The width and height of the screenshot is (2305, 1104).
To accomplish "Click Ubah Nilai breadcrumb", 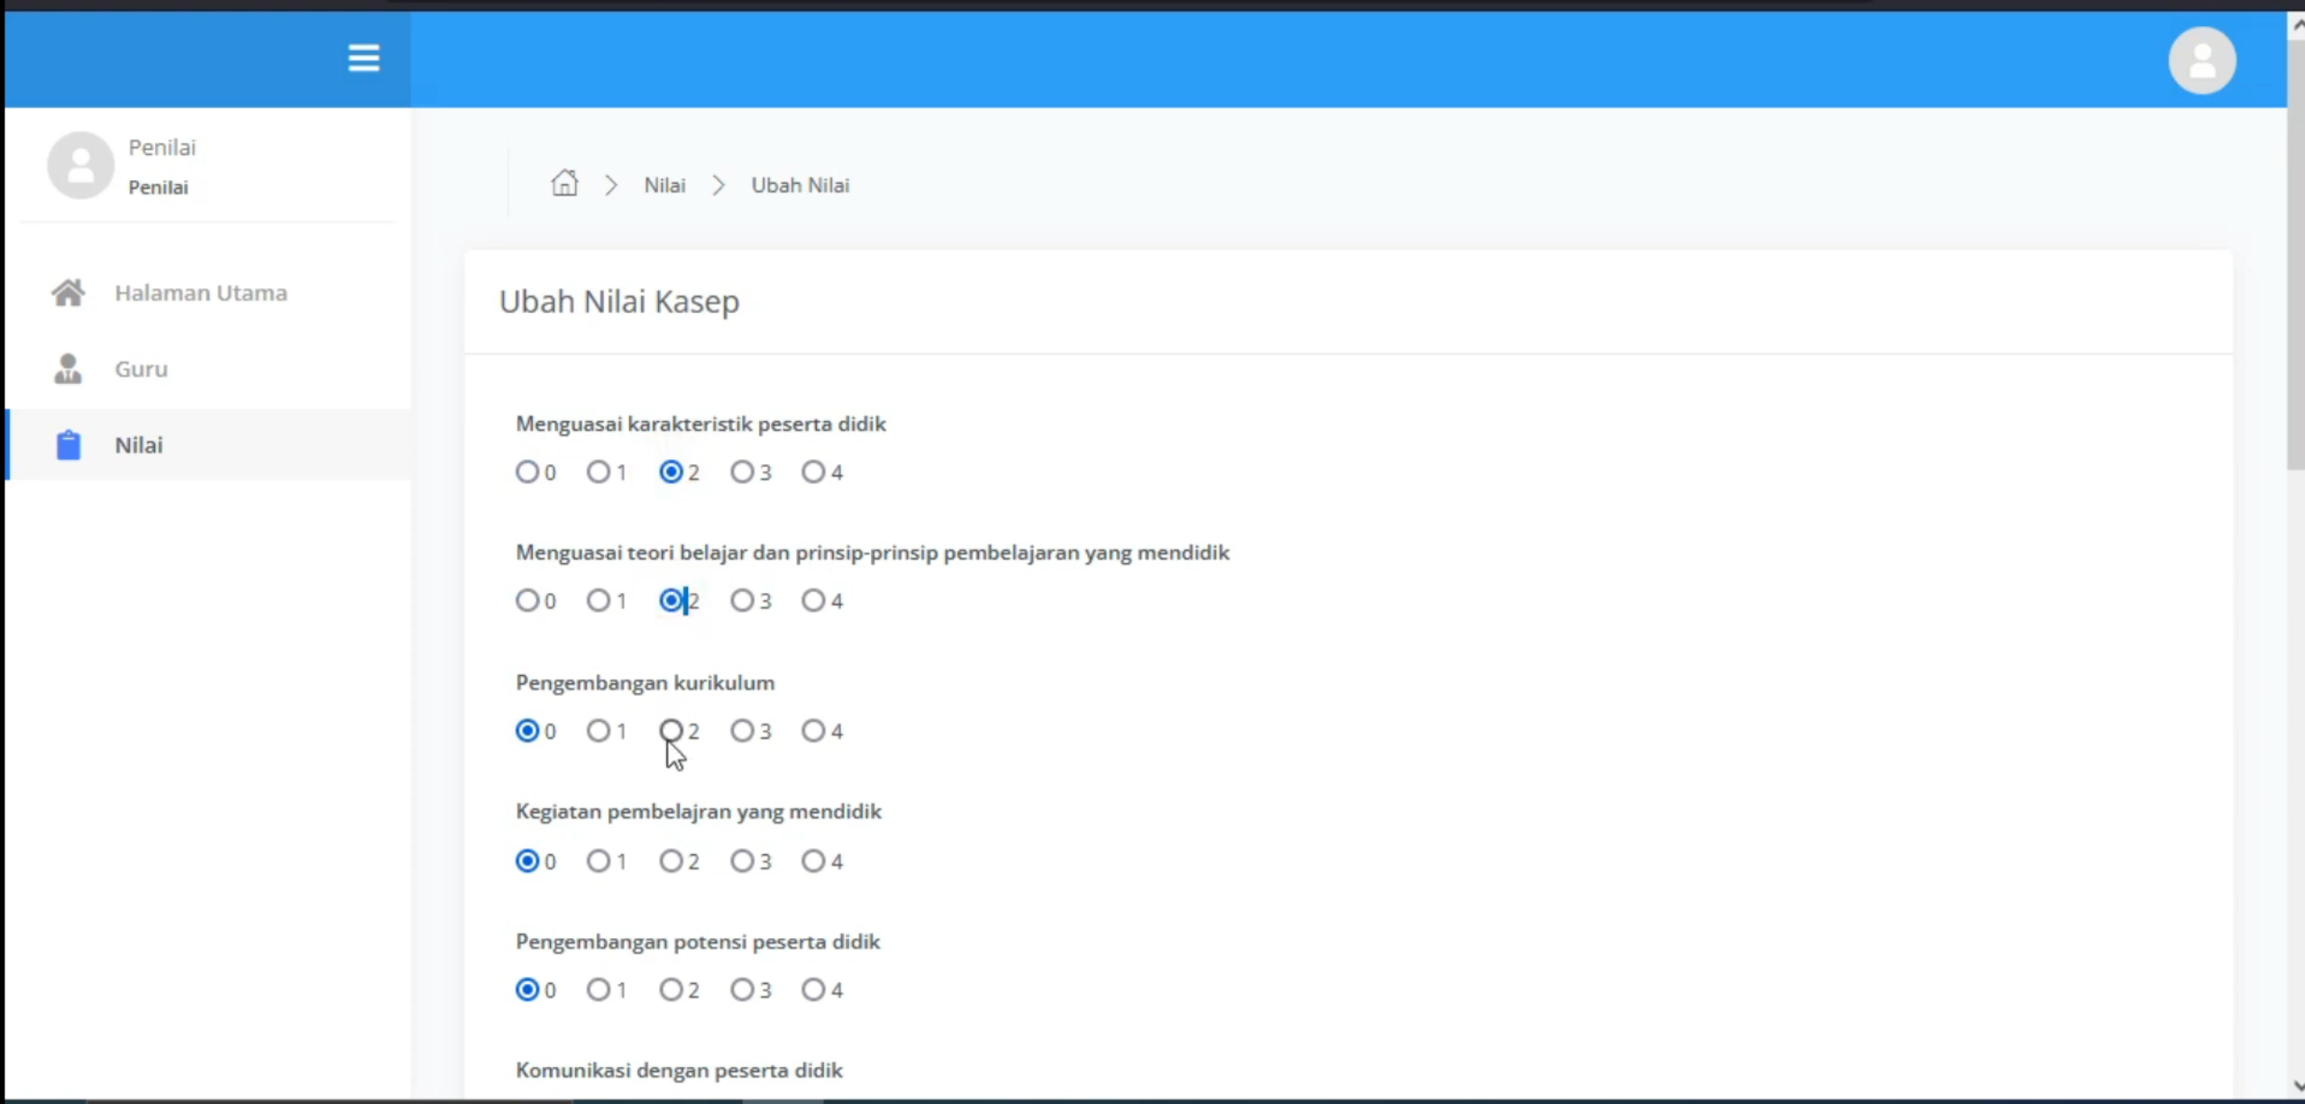I will pyautogui.click(x=800, y=185).
